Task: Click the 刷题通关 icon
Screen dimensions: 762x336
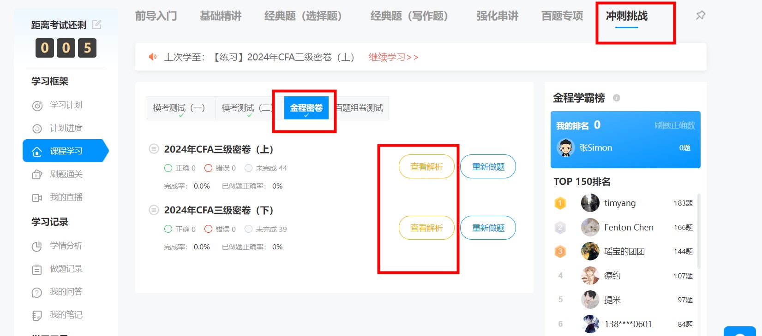Action: click(37, 175)
